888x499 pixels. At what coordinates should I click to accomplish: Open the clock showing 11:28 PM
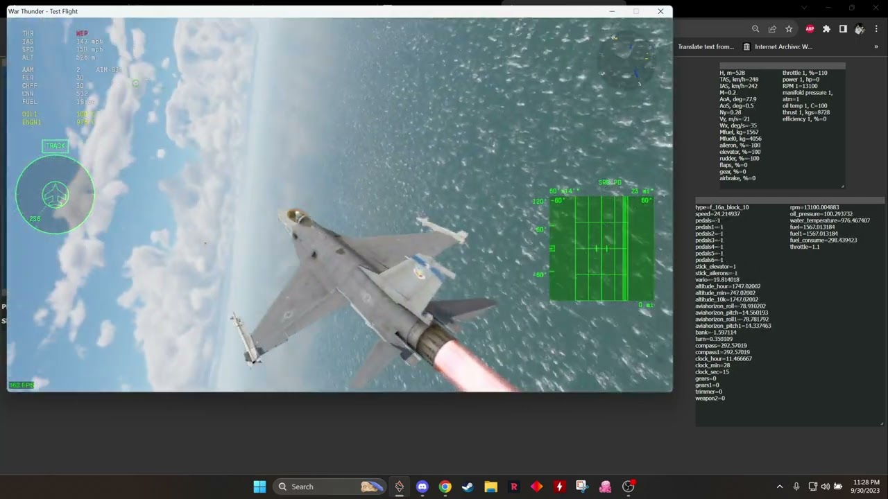point(866,487)
